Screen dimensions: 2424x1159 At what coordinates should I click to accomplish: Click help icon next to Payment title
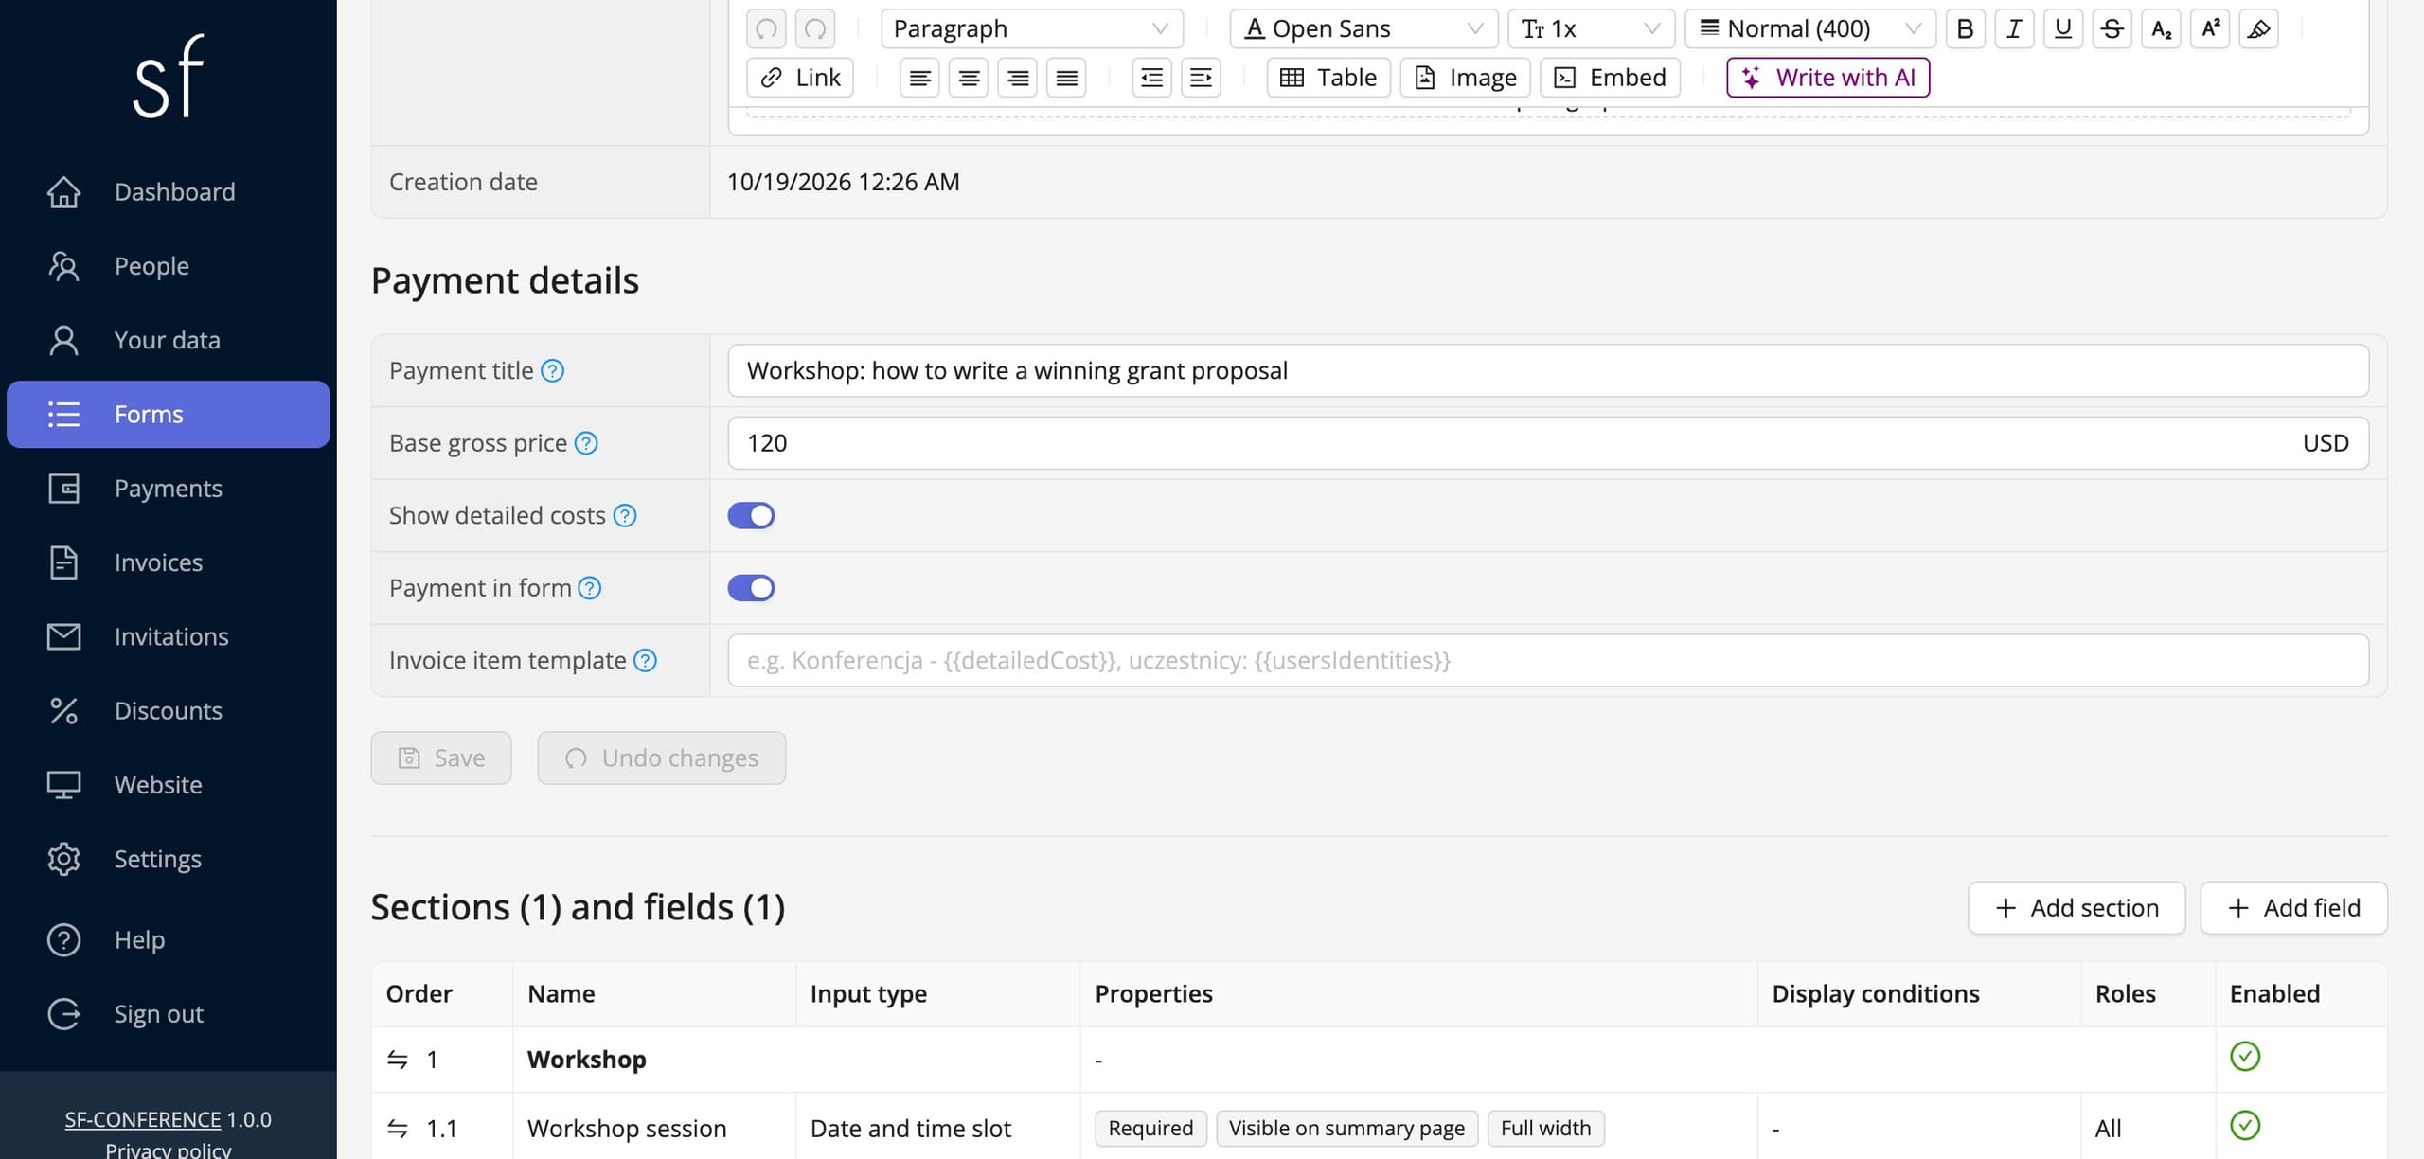(x=553, y=371)
